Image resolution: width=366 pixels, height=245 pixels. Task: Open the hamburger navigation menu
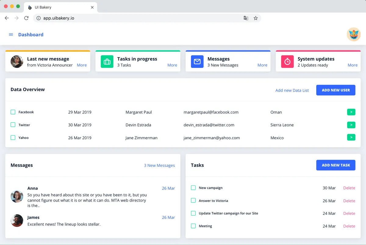click(11, 35)
